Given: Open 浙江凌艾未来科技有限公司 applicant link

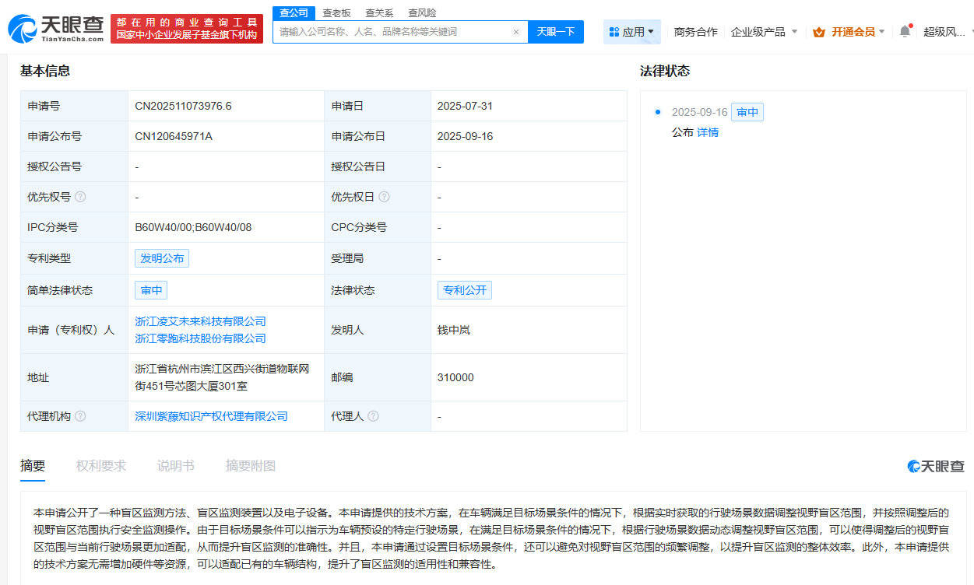Looking at the screenshot, I should pyautogui.click(x=201, y=321).
